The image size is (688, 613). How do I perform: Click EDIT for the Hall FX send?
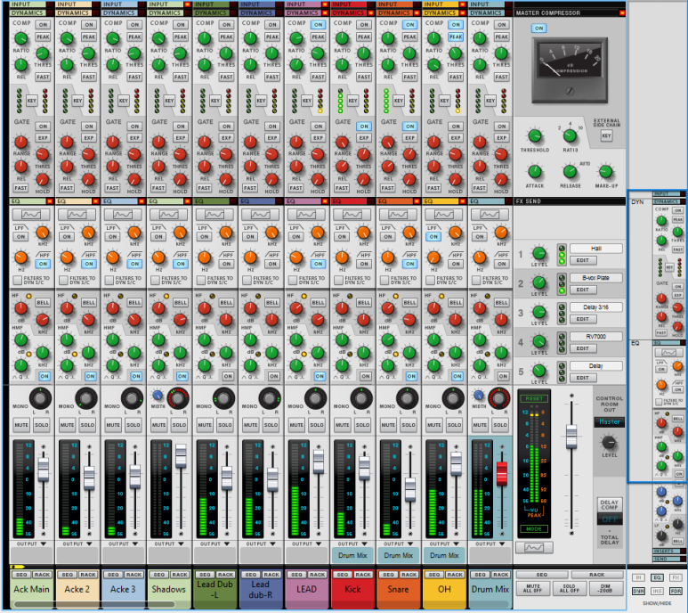point(583,260)
